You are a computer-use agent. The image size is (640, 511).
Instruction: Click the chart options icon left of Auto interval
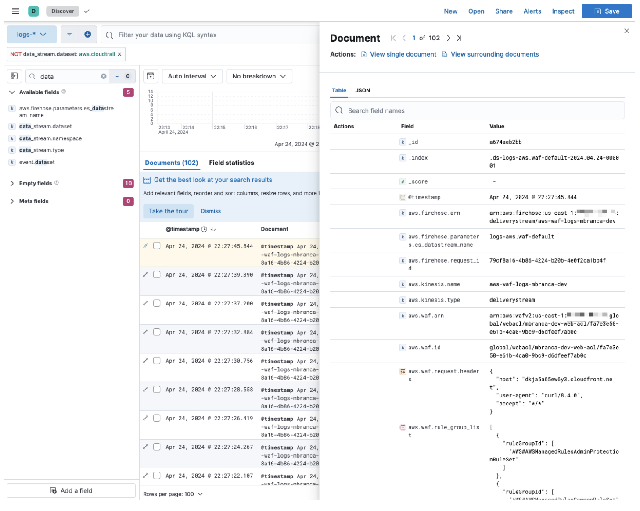151,76
